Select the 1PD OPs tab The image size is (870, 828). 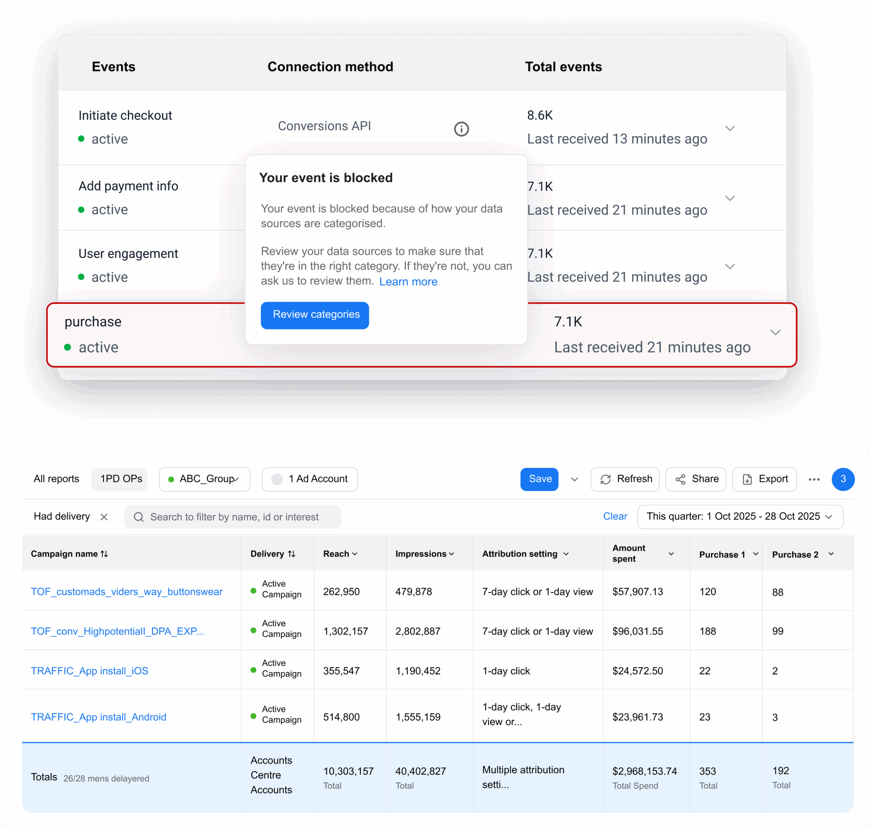click(x=121, y=479)
